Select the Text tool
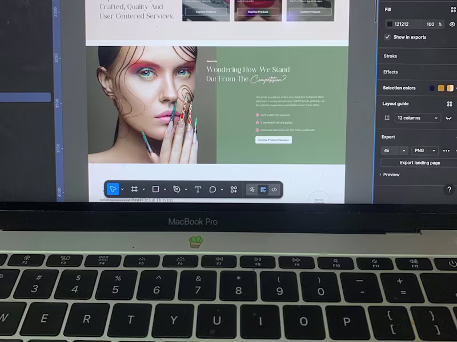 [x=197, y=188]
